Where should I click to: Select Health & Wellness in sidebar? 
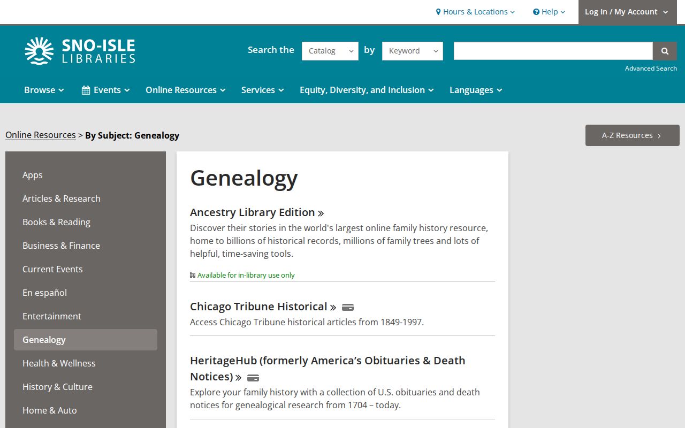pos(86,363)
